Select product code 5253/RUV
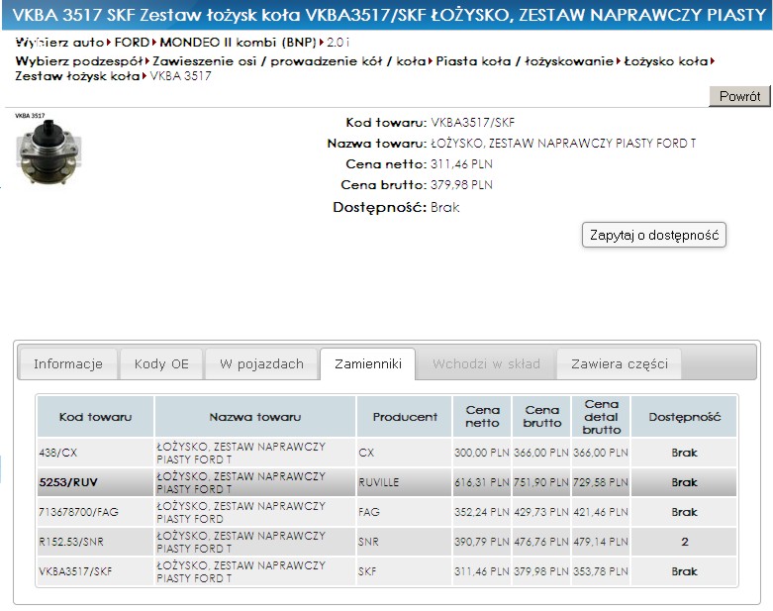Screen dimensions: 773x611 click(68, 482)
